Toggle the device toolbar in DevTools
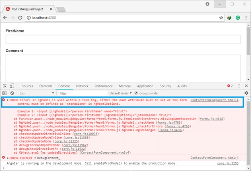Image resolution: width=251 pixels, height=171 pixels. (x=12, y=86)
